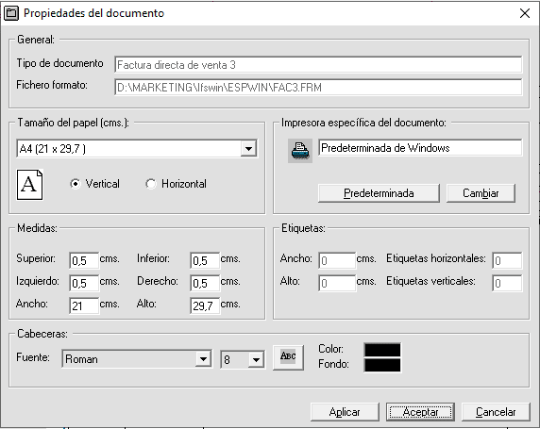
Task: Click the page orientation preview icon
Action: [29, 185]
